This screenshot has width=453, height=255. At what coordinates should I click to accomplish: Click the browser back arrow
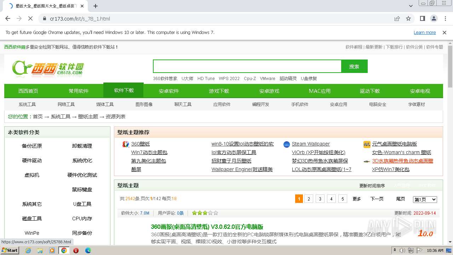click(x=8, y=18)
